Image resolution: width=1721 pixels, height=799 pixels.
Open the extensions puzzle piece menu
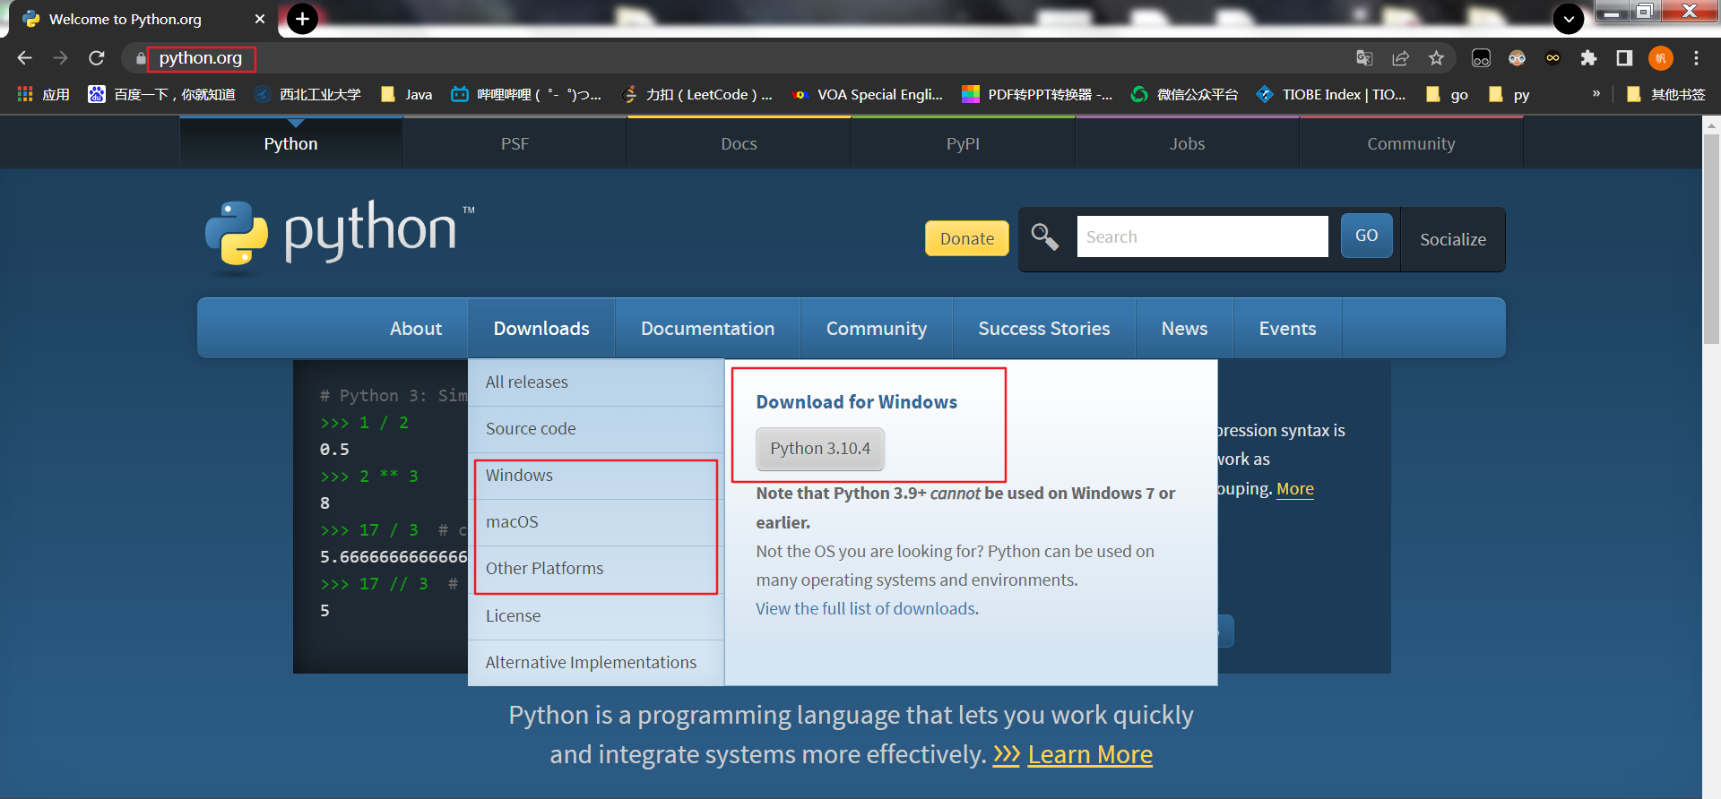[x=1588, y=58]
